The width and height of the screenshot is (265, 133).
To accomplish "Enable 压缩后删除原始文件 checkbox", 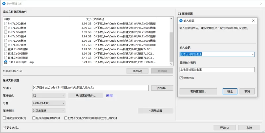I will click(34, 118).
